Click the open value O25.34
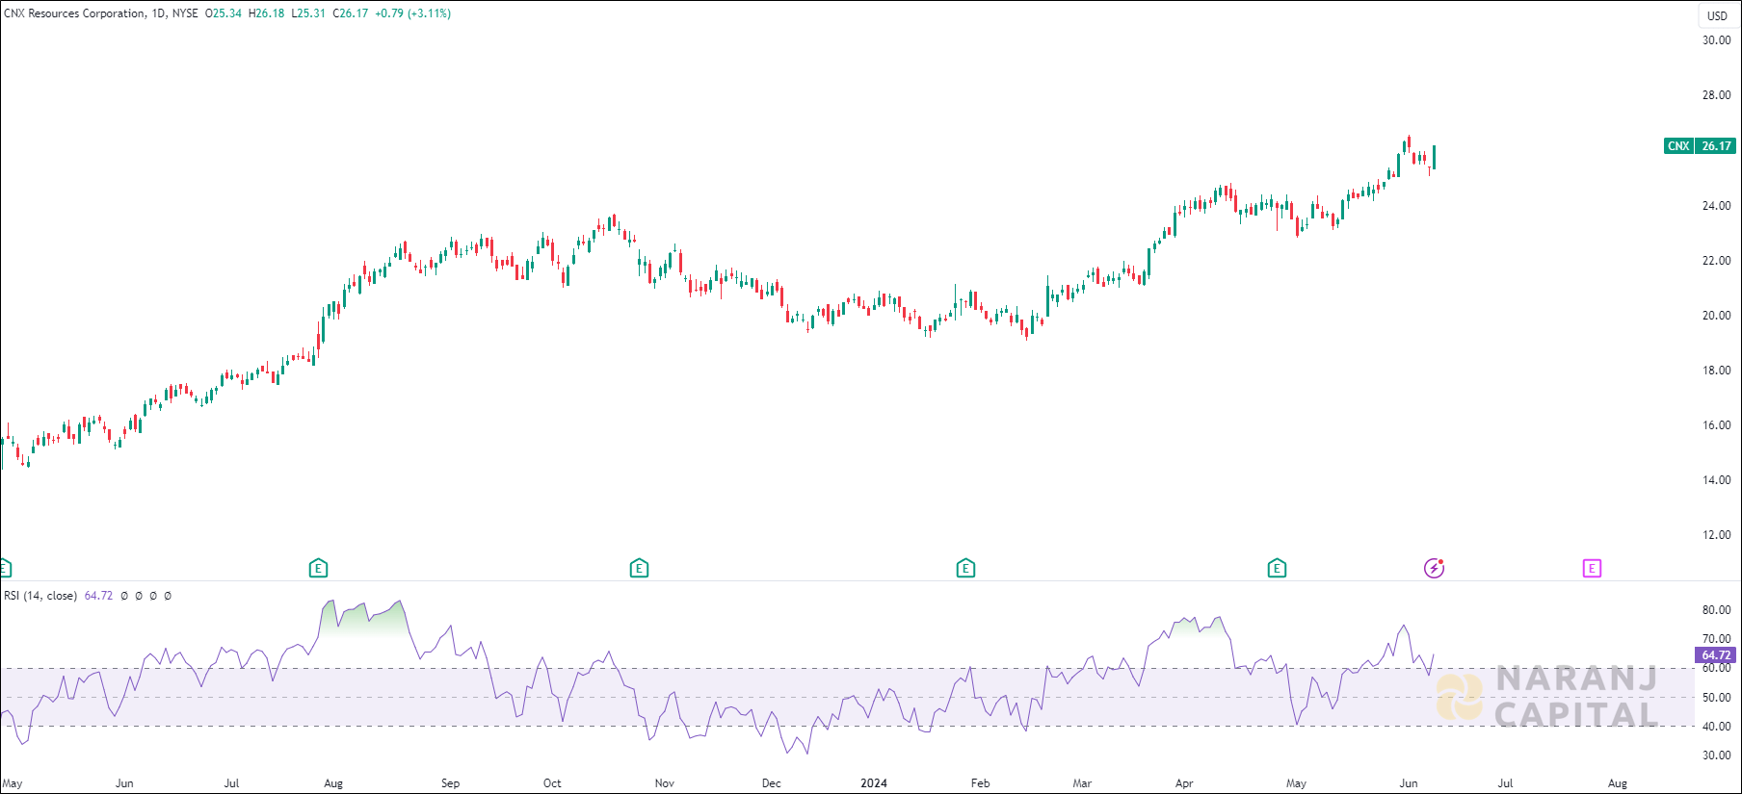Screen dimensions: 1742x794 (x=224, y=13)
